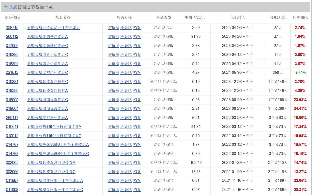
Task: Open fund code 018294
Action: 12,64
